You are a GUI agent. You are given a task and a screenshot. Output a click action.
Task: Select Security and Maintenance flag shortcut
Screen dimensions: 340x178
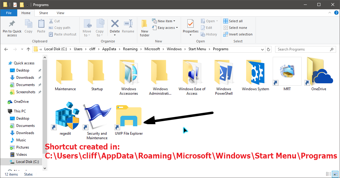click(x=97, y=117)
